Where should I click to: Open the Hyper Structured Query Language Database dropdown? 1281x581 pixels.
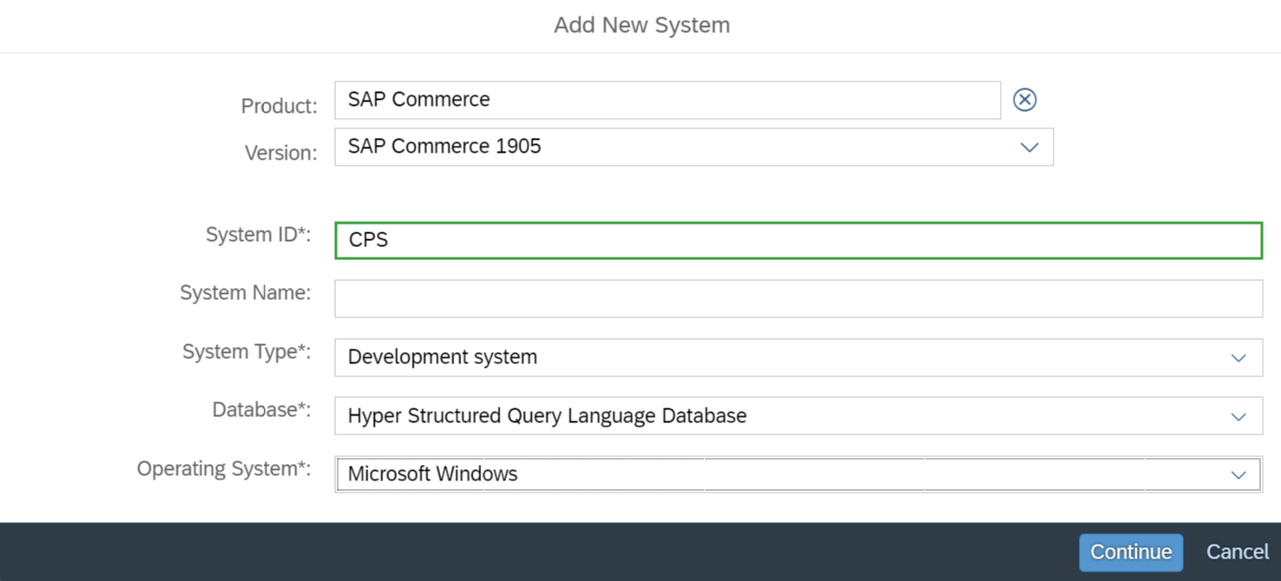pyautogui.click(x=781, y=416)
